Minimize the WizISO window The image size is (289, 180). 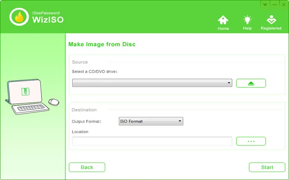275,4
